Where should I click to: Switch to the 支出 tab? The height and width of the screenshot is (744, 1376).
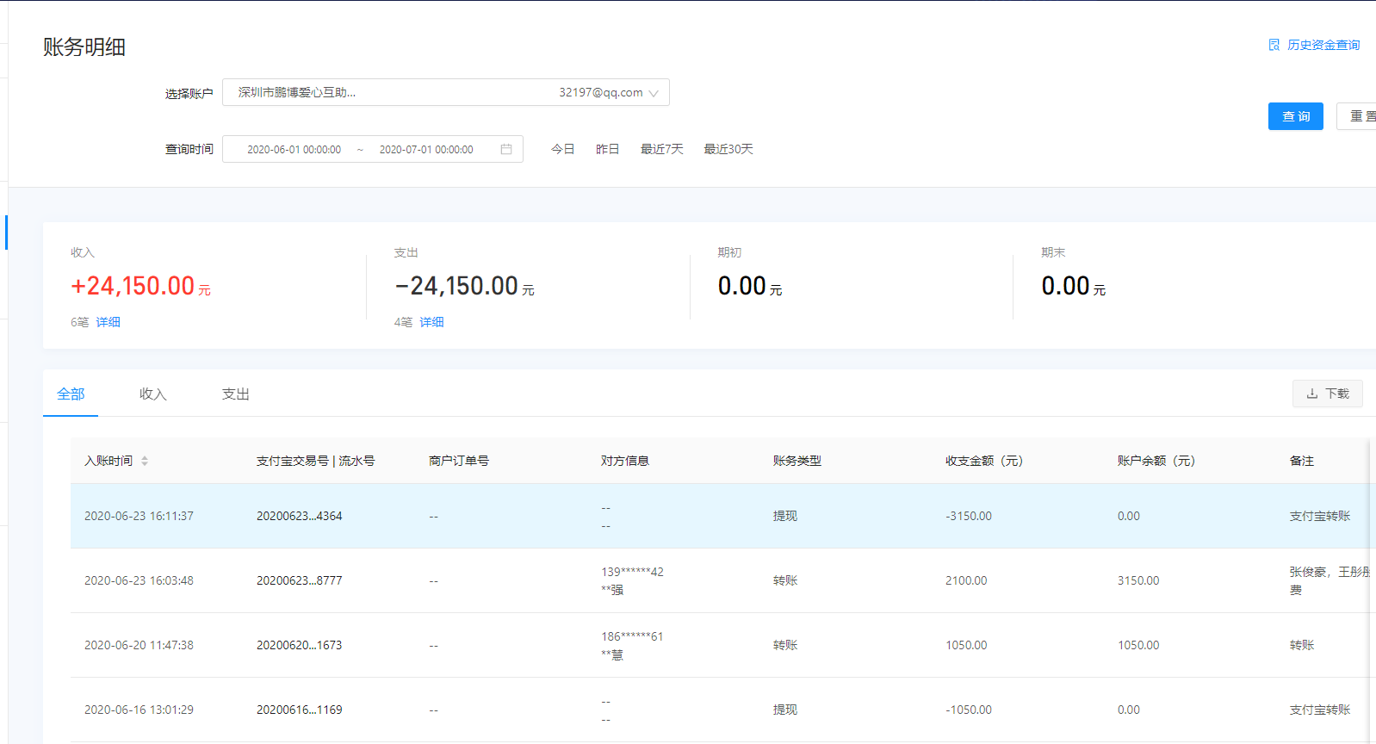tap(235, 394)
